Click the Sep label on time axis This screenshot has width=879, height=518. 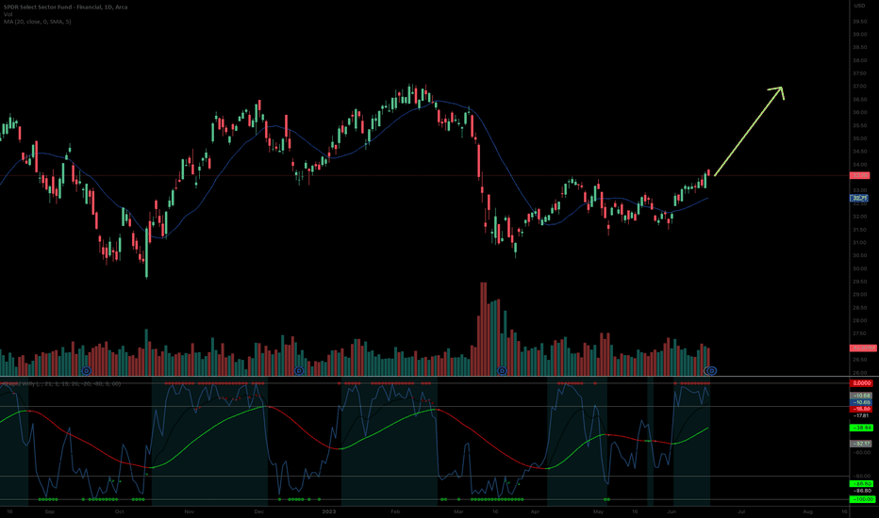pos(49,511)
